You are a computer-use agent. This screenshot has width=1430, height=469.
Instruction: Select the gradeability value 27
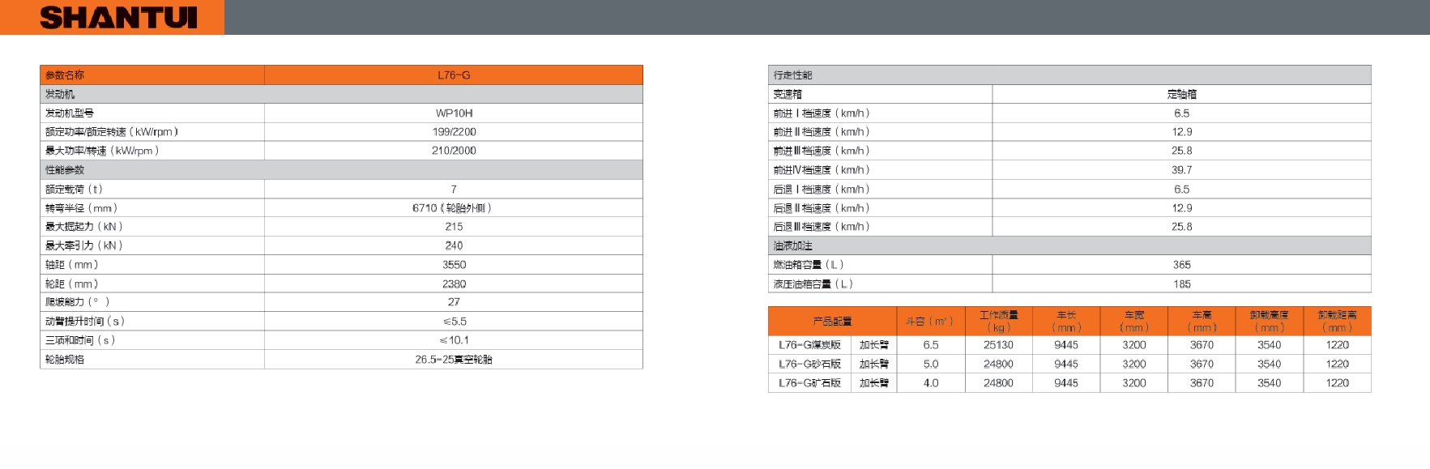pyautogui.click(x=454, y=302)
